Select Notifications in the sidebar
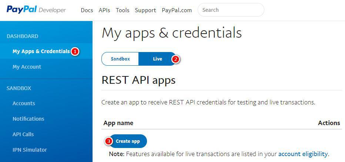The height and width of the screenshot is (162, 345). (28, 119)
